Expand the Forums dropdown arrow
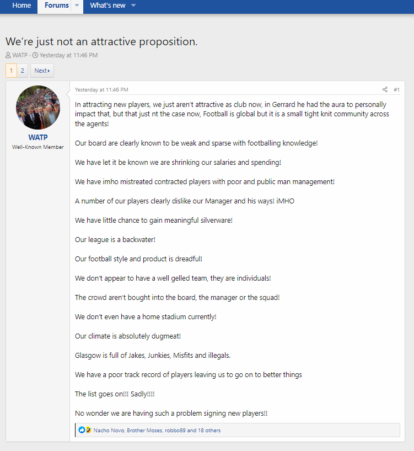 pos(77,6)
